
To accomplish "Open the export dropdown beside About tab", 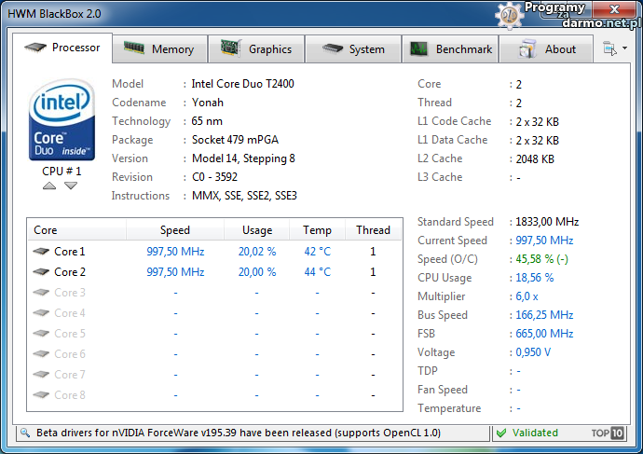I will 615,48.
